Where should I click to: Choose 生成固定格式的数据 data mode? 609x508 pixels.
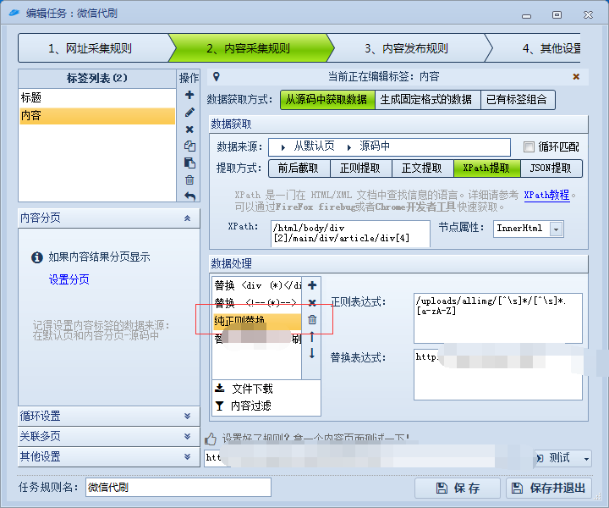(x=426, y=99)
